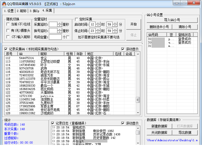The width and height of the screenshot is (202, 151).
Task: Enable the 定时采集 checkbox
Action: [77, 19]
